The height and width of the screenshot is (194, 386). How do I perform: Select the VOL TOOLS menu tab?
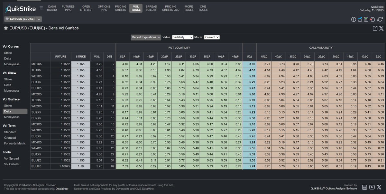136,8
